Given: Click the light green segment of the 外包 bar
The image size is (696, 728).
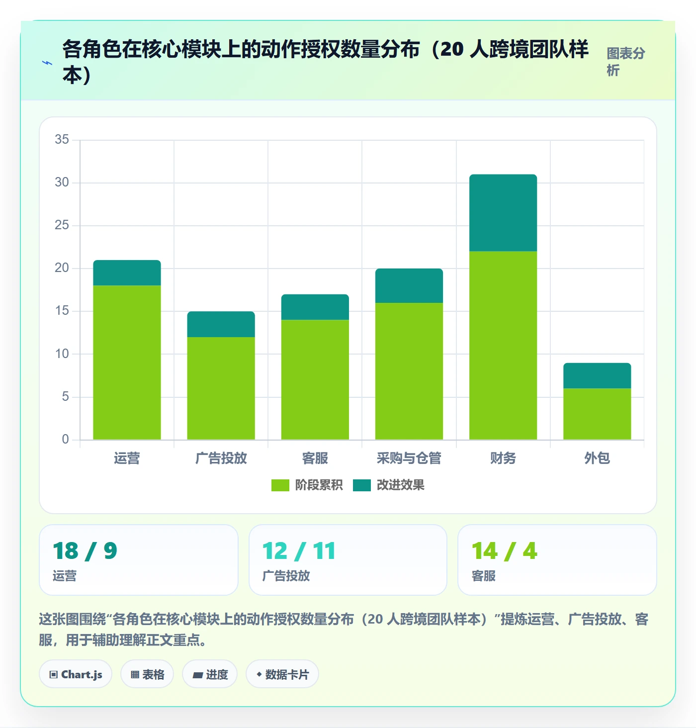Looking at the screenshot, I should [x=597, y=414].
